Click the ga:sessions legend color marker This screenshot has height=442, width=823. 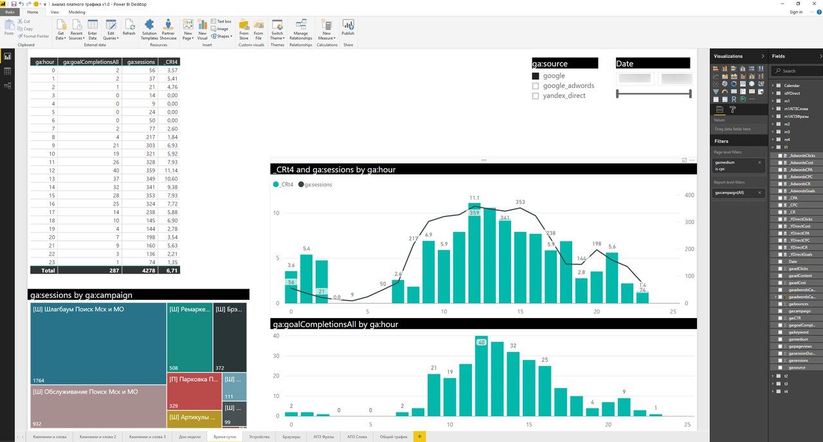[x=301, y=184]
